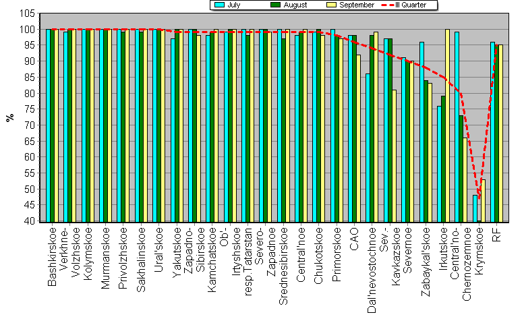The image size is (524, 323).
Task: Click the 'Krymskoe' axis label
Action: click(x=479, y=251)
